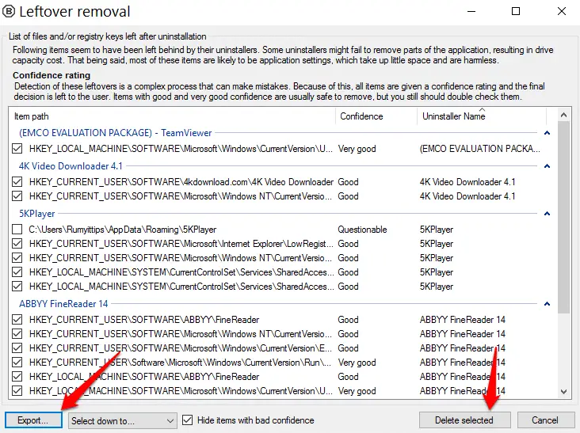The image size is (580, 433).
Task: Click the list scrollbar up arrow
Action: tap(563, 115)
